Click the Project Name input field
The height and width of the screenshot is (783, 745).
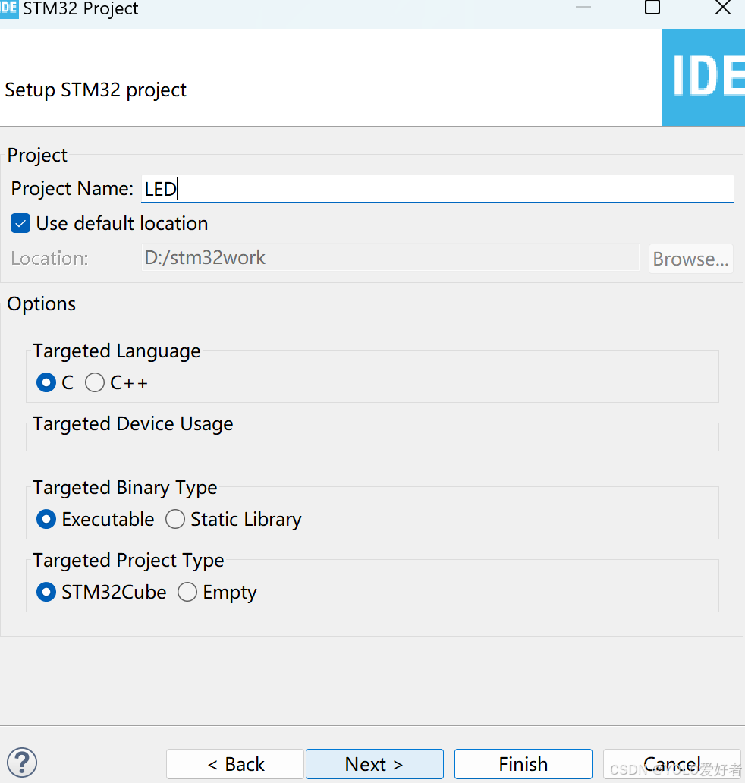click(438, 189)
